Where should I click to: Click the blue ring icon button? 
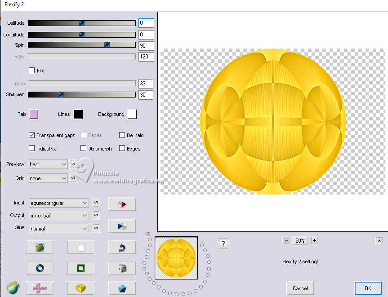click(x=40, y=268)
